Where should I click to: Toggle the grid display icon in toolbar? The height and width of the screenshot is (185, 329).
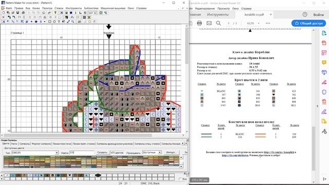click(84, 17)
